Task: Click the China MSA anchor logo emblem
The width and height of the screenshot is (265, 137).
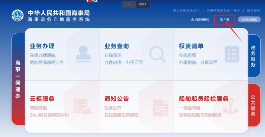Action: pos(18,16)
